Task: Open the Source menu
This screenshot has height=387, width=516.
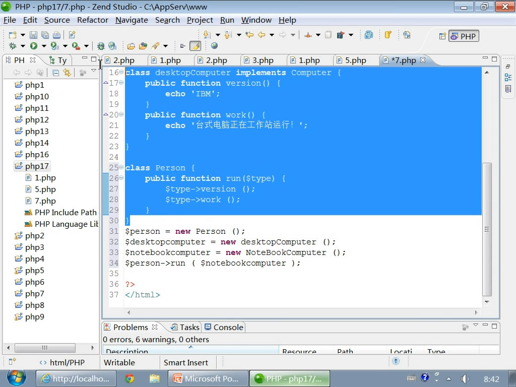Action: (57, 20)
